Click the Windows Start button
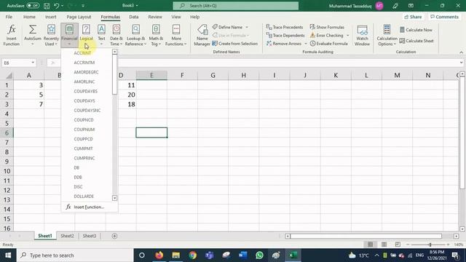 tap(8, 255)
